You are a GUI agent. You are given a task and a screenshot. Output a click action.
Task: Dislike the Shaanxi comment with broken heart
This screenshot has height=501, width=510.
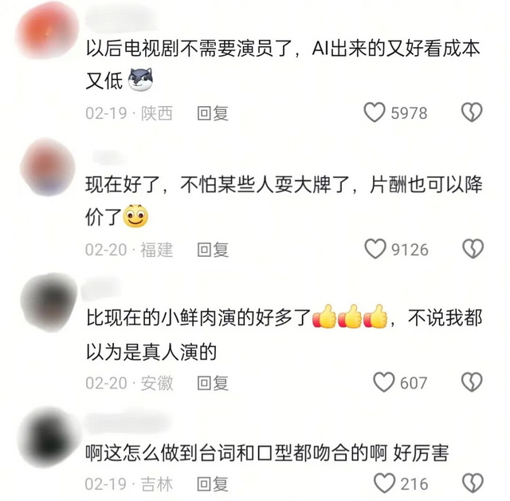(472, 112)
